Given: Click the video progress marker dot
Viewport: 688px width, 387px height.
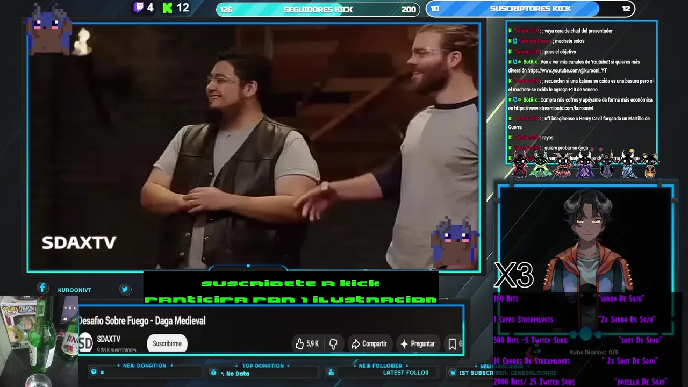Looking at the screenshot, I should 248,266.
